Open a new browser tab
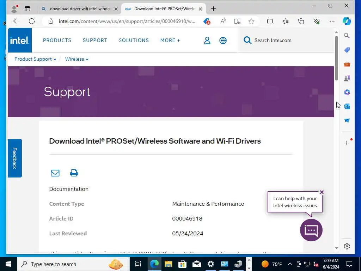 pyautogui.click(x=213, y=9)
